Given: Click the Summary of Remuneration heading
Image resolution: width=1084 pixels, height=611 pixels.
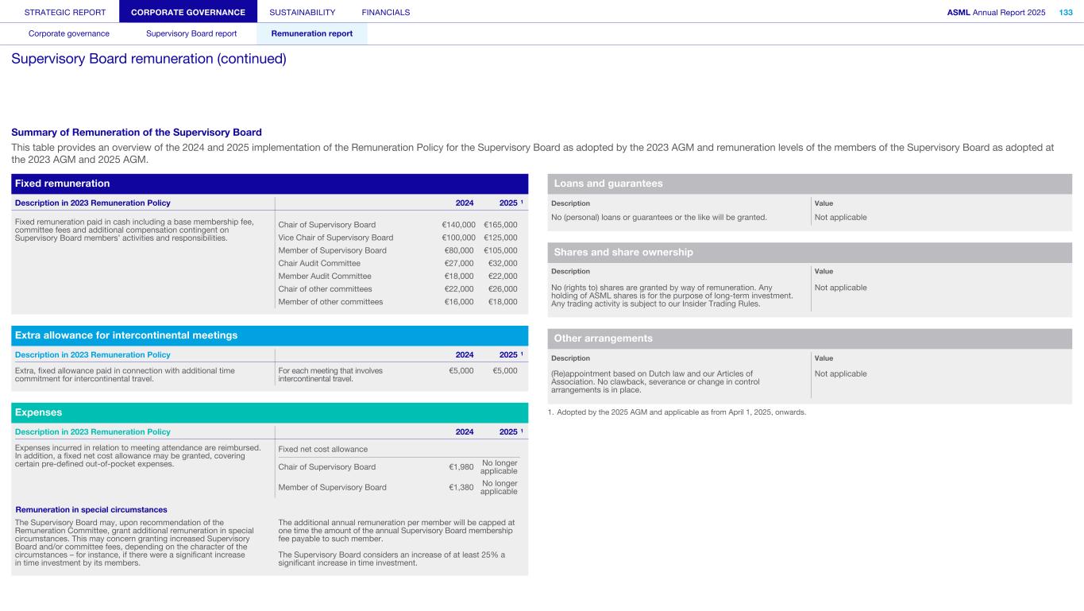Looking at the screenshot, I should pyautogui.click(x=137, y=132).
